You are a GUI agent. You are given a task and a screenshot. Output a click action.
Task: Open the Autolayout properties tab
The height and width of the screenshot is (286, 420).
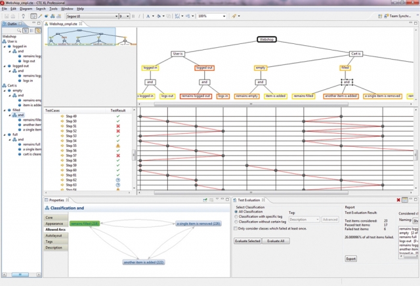55,235
